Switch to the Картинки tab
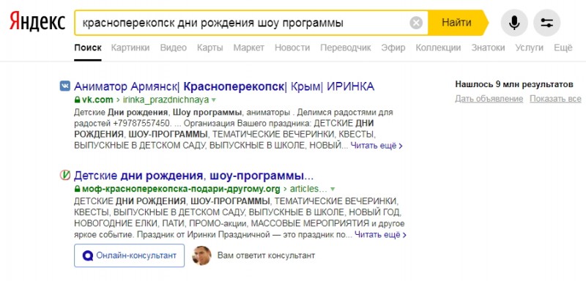586x281 pixels. click(x=130, y=48)
